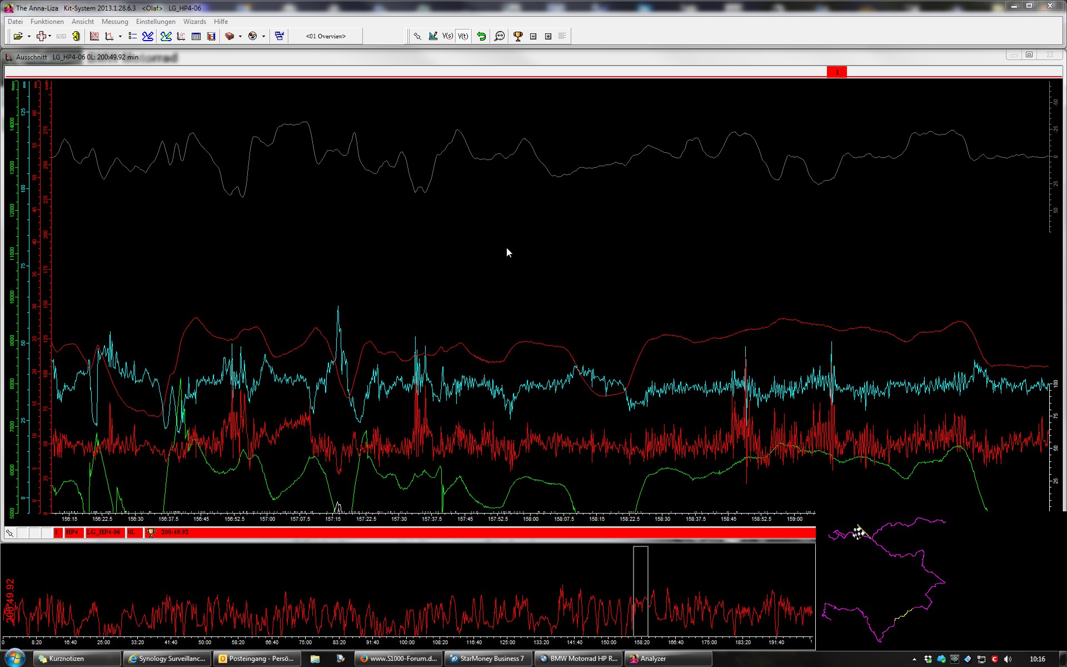Click the magnifier zoom icon in toolbar
Viewport: 1067px width, 667px height.
tap(499, 36)
